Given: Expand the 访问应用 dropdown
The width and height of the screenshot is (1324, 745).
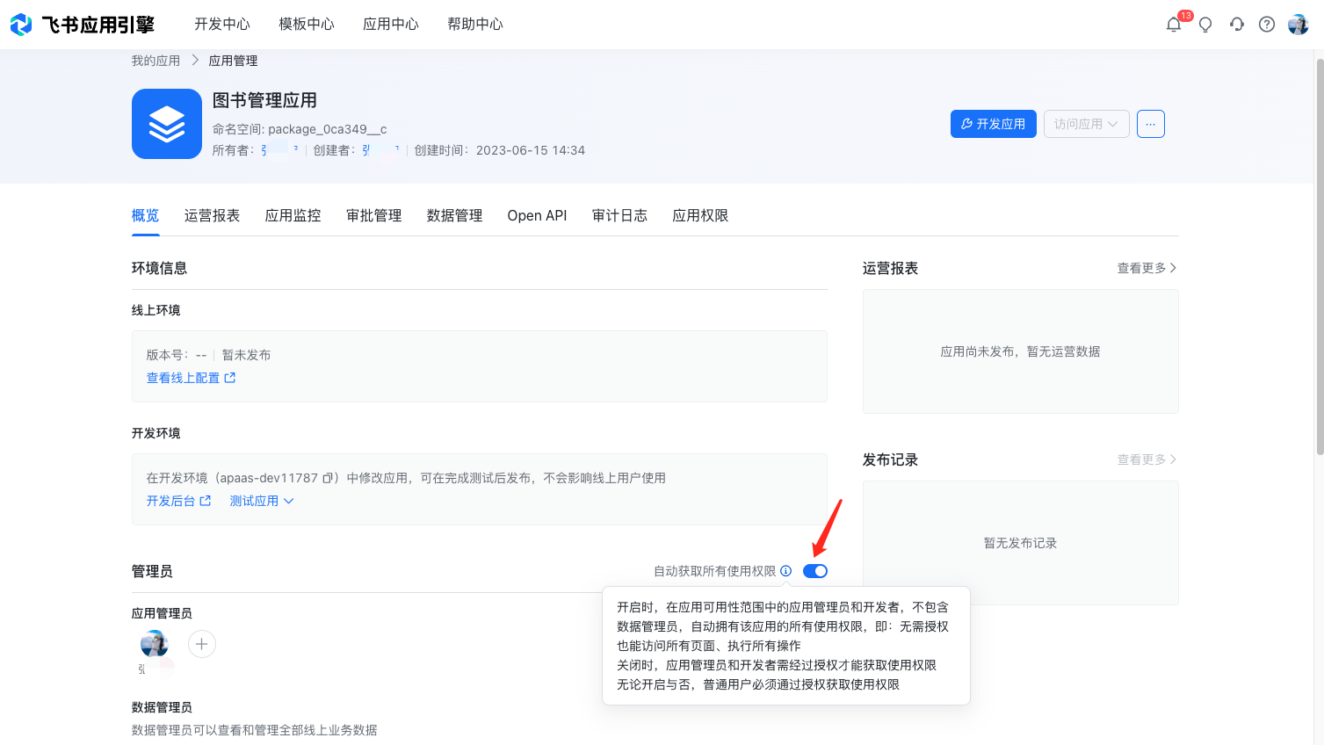Looking at the screenshot, I should [x=1086, y=124].
